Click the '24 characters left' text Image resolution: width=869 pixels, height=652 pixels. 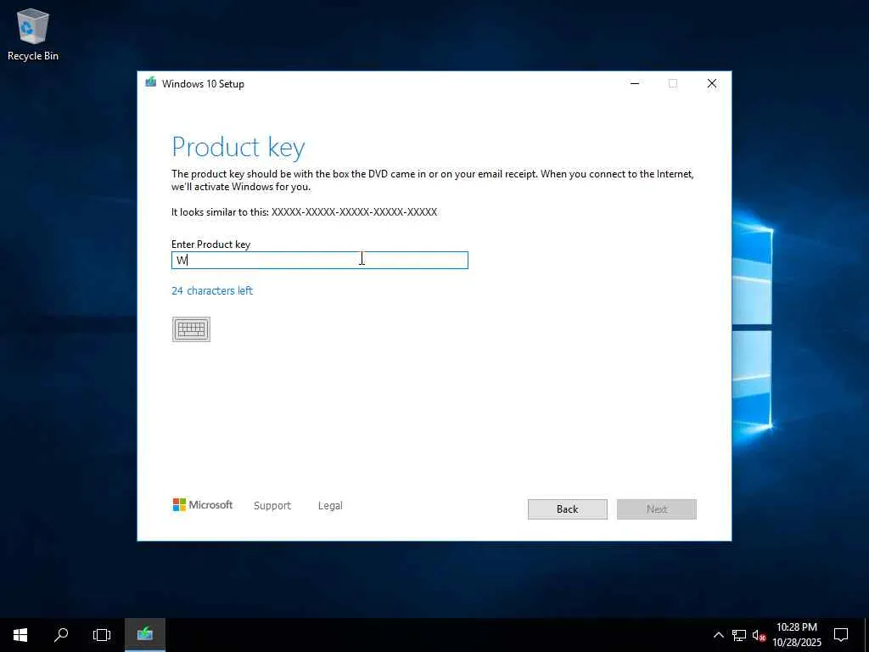click(x=212, y=290)
